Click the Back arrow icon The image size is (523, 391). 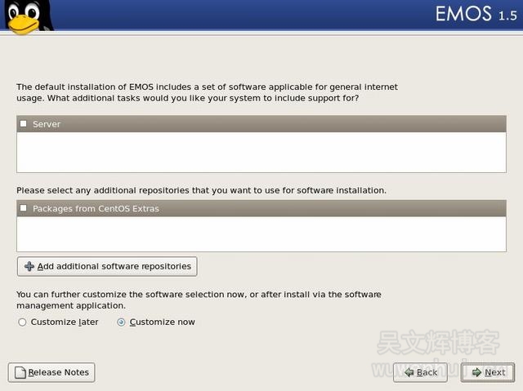point(407,372)
